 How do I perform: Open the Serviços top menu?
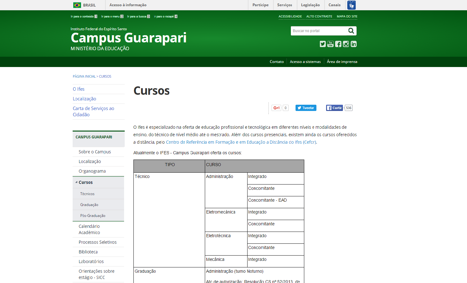click(285, 5)
